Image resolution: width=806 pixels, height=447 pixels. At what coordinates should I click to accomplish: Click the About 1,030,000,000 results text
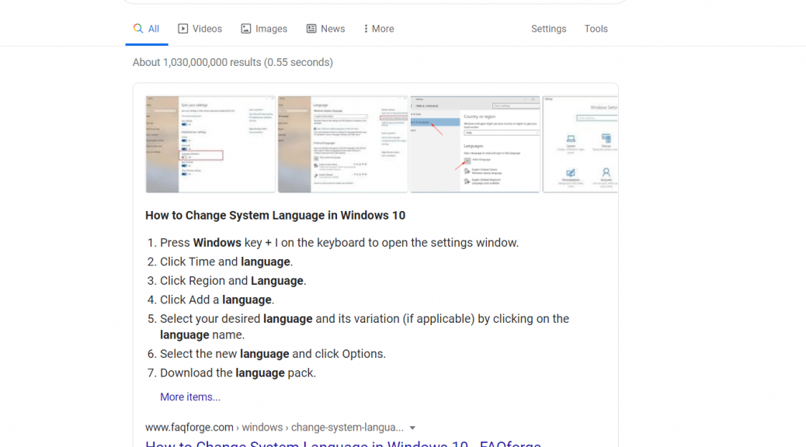tap(233, 62)
